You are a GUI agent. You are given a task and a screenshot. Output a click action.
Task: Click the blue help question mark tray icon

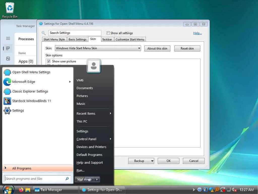click(x=200, y=190)
